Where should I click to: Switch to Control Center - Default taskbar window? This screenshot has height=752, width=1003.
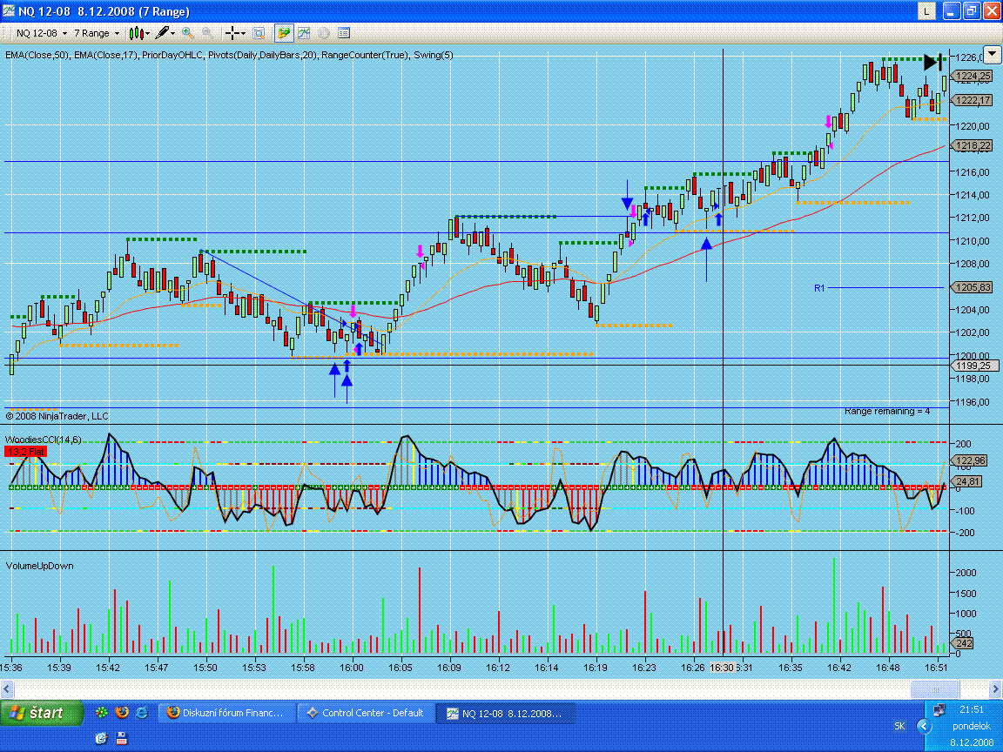[x=365, y=713]
